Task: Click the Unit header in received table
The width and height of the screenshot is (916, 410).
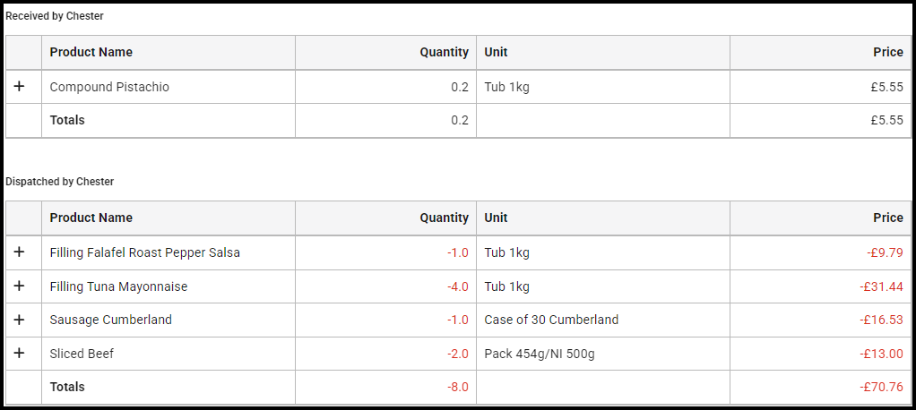Action: pos(496,52)
